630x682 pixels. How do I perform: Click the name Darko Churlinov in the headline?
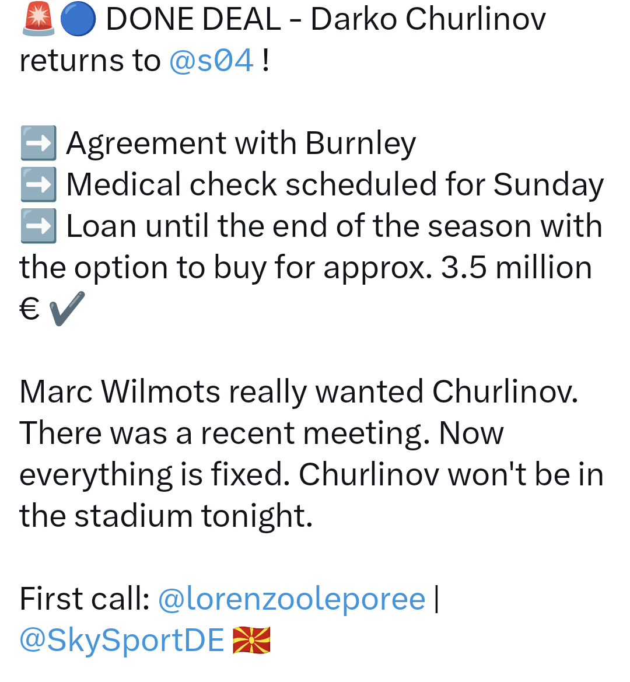click(428, 19)
